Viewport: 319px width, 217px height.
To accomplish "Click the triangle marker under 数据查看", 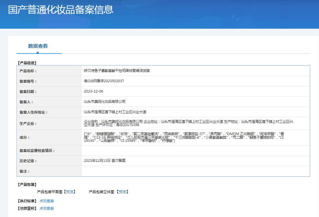I will point(38,53).
